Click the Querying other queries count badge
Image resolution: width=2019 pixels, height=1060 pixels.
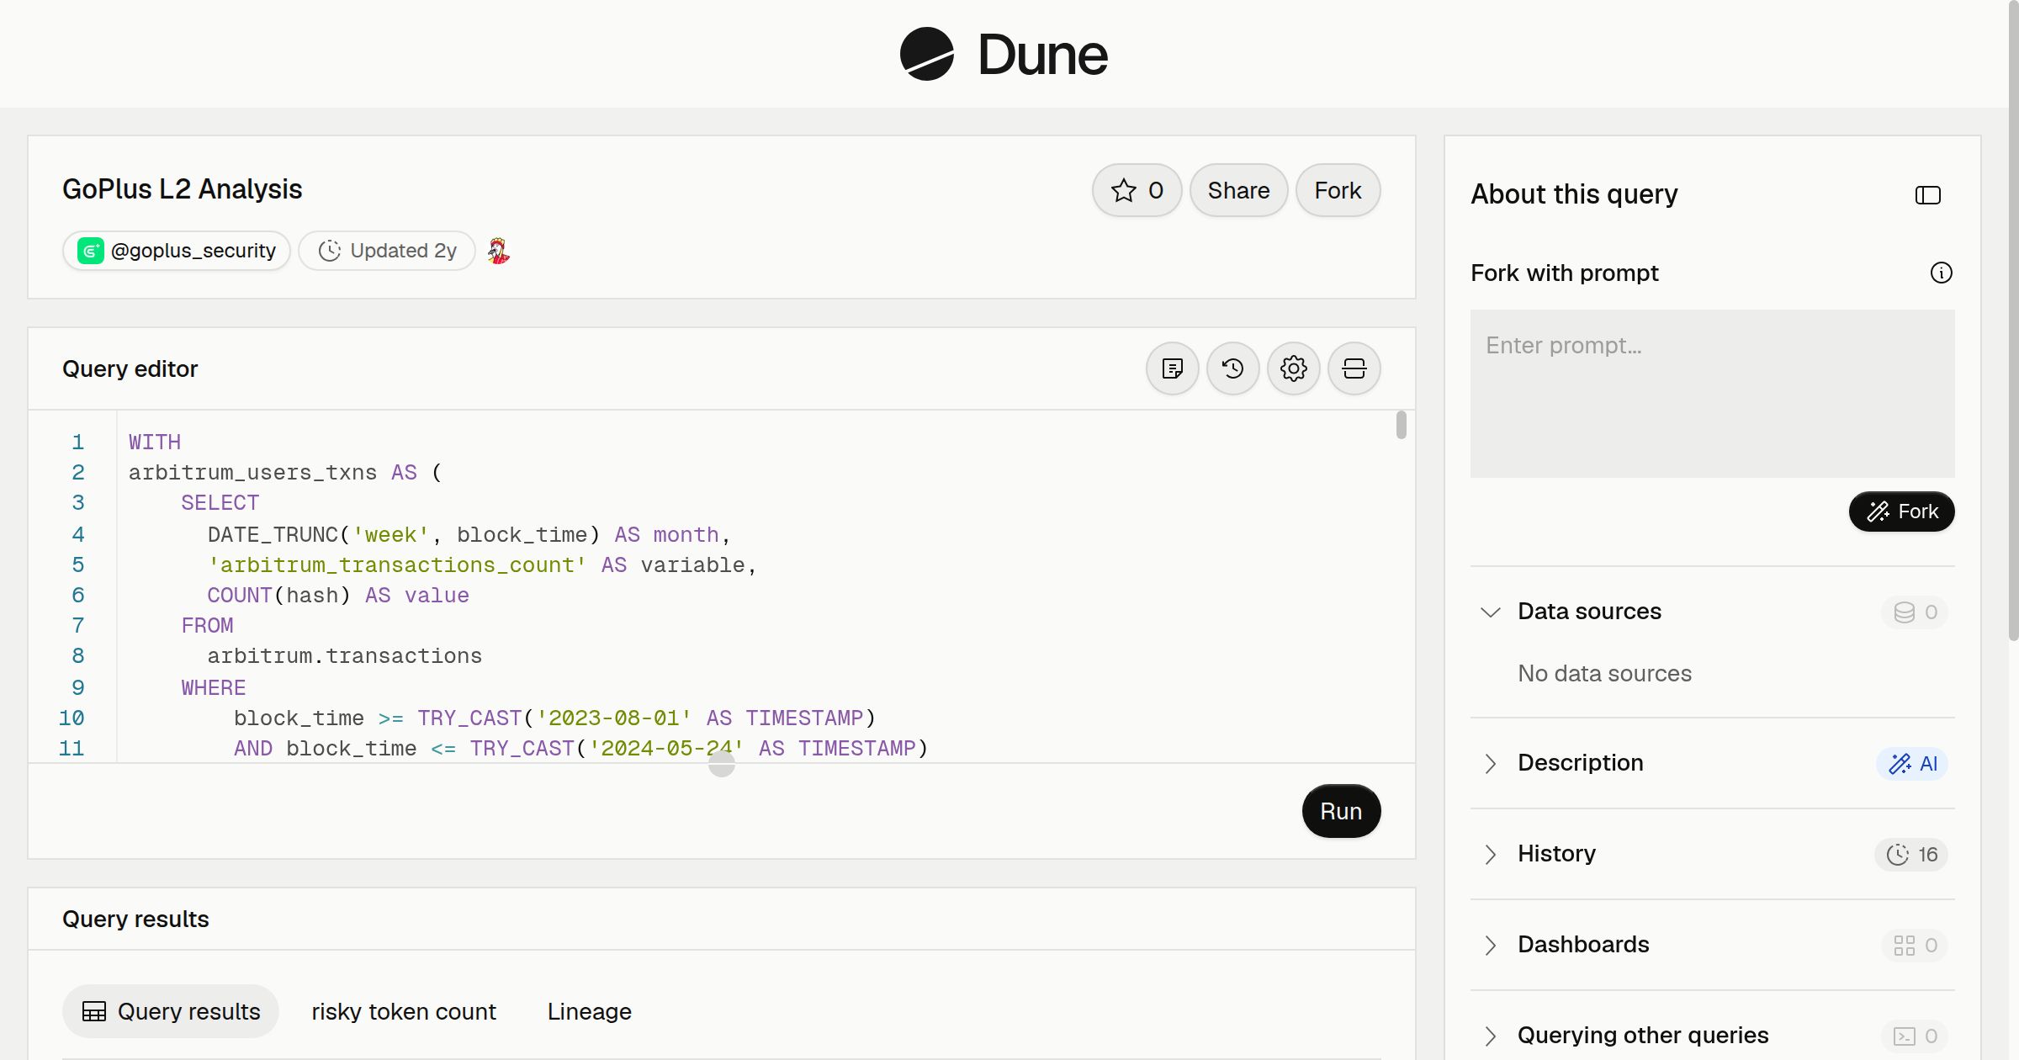[1915, 1036]
